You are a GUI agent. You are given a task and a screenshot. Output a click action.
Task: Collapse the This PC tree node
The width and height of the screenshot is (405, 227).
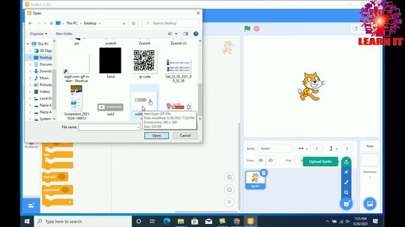click(28, 44)
